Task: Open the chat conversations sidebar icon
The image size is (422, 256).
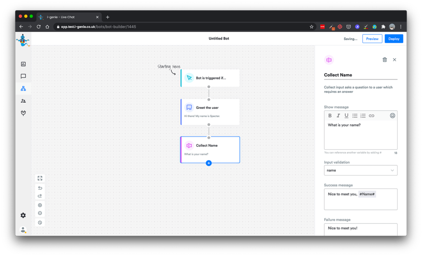Action: point(23,76)
